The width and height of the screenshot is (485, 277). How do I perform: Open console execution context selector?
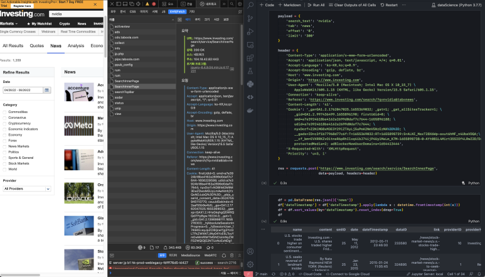pyautogui.click(x=230, y=273)
